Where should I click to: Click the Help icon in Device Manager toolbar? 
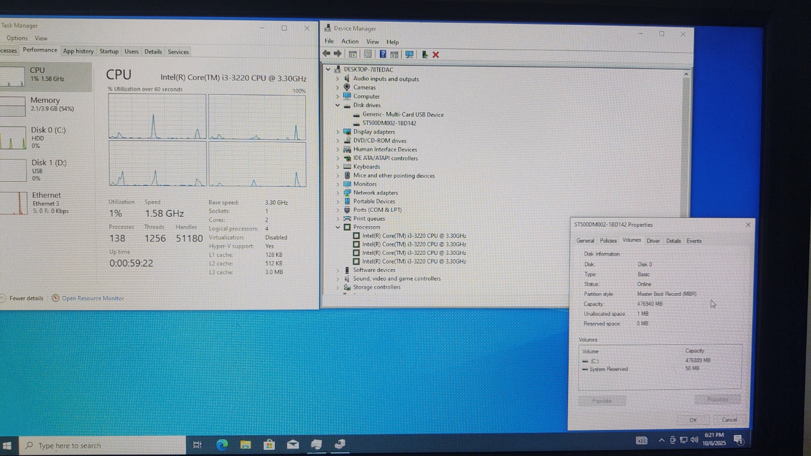click(383, 54)
